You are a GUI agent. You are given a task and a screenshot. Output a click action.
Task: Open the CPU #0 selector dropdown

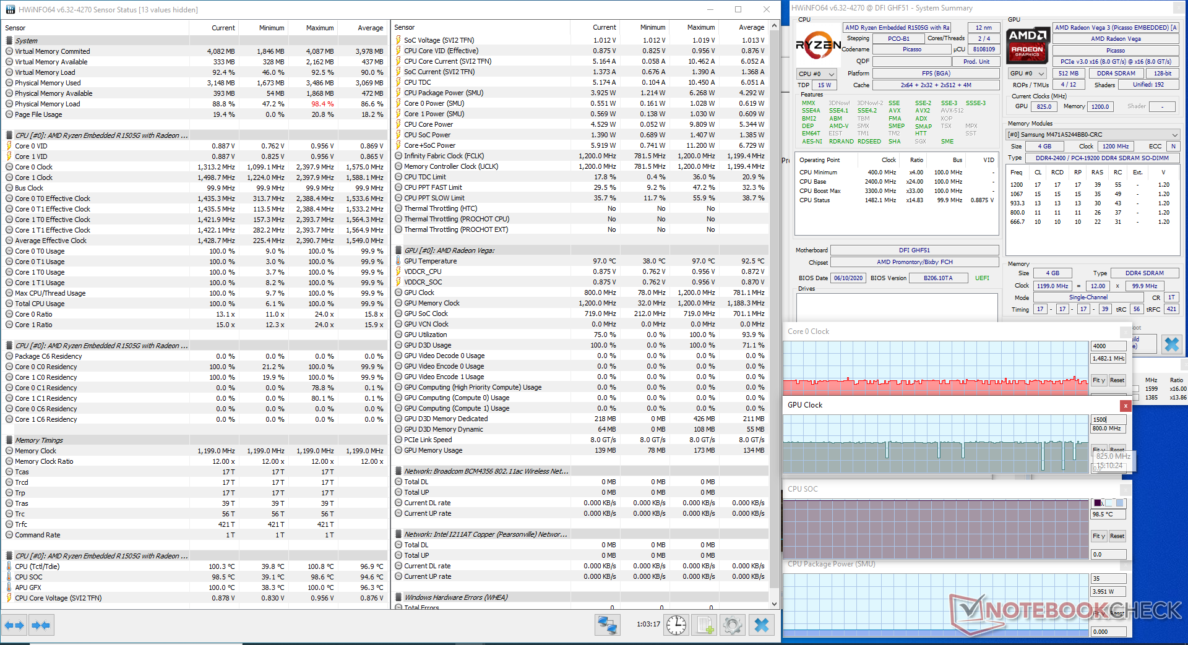point(817,74)
